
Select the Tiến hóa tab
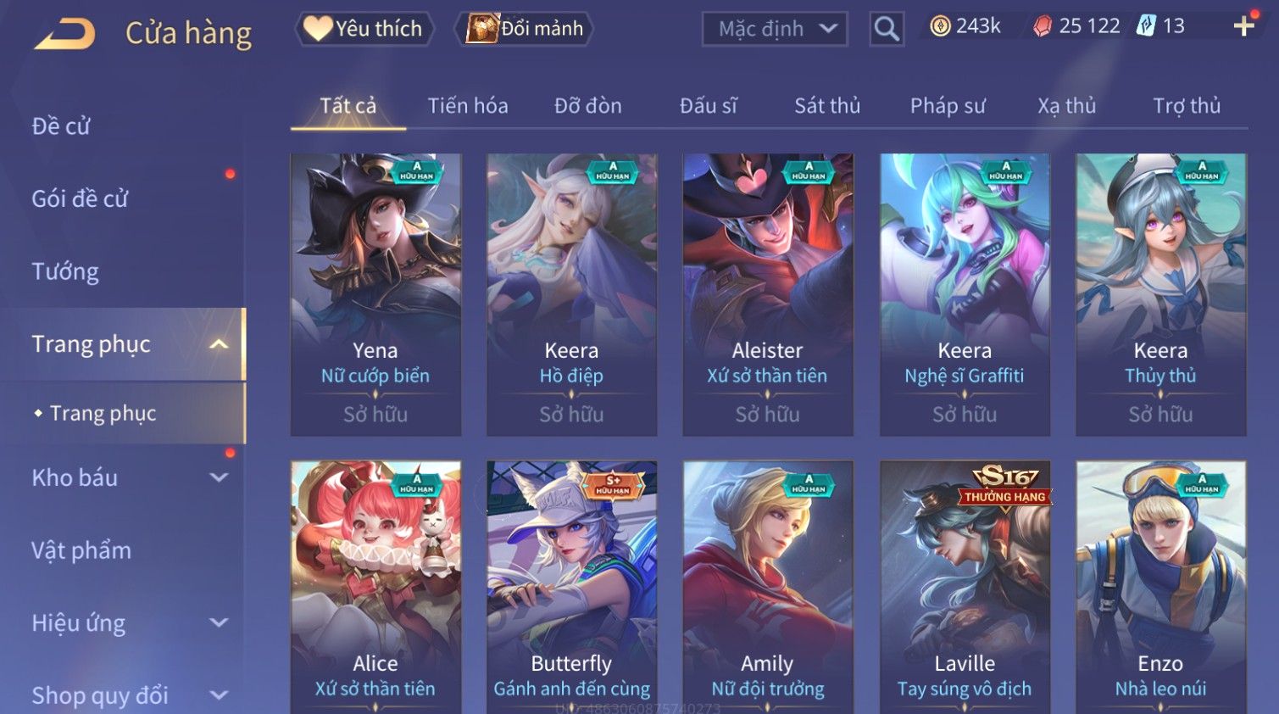click(468, 105)
